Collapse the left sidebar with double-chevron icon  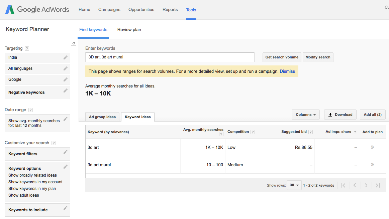(74, 43)
